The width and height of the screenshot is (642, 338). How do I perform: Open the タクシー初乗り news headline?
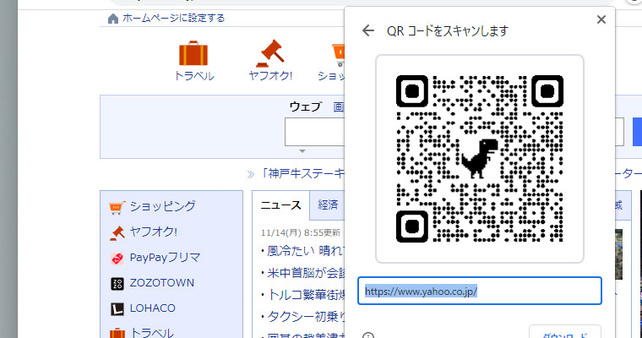pos(306,316)
